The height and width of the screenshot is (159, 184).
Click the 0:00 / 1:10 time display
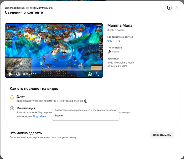(29, 74)
